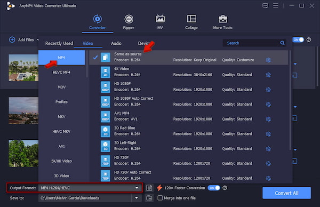
Task: Click the 4K Video format icon
Action: [106, 72]
